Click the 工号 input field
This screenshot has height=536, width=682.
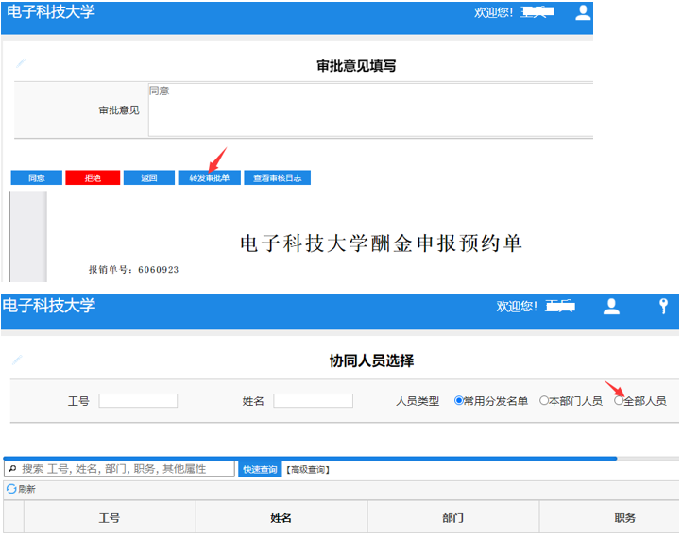tap(138, 401)
